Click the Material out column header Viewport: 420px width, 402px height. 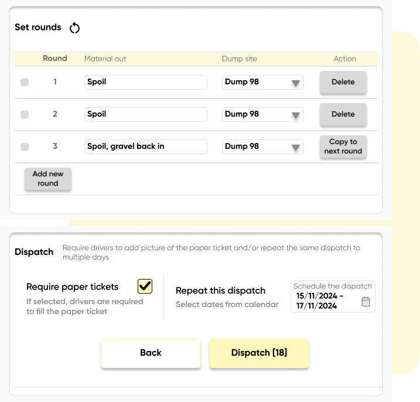tap(105, 59)
